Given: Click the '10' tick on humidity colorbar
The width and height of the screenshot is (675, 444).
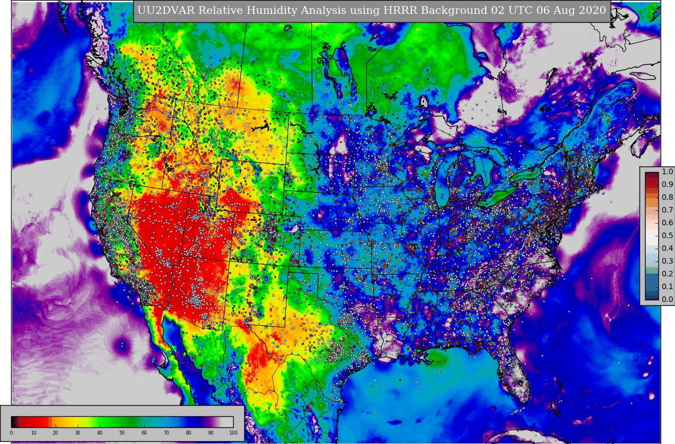Looking at the screenshot, I should click(33, 433).
